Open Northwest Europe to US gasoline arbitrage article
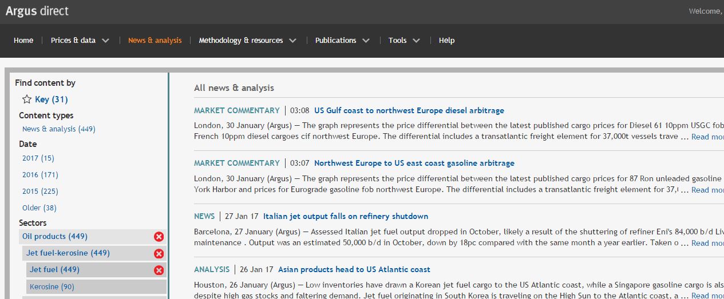The width and height of the screenshot is (724, 299). click(x=414, y=163)
